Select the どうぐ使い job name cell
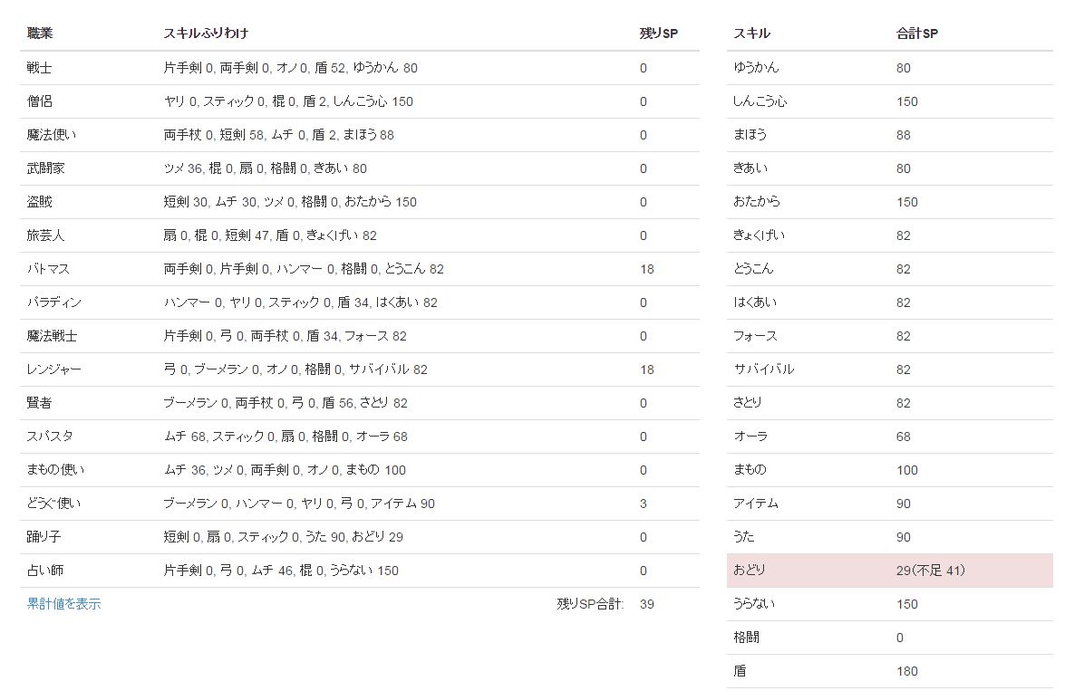Screen dimensions: 1084x691 53,504
